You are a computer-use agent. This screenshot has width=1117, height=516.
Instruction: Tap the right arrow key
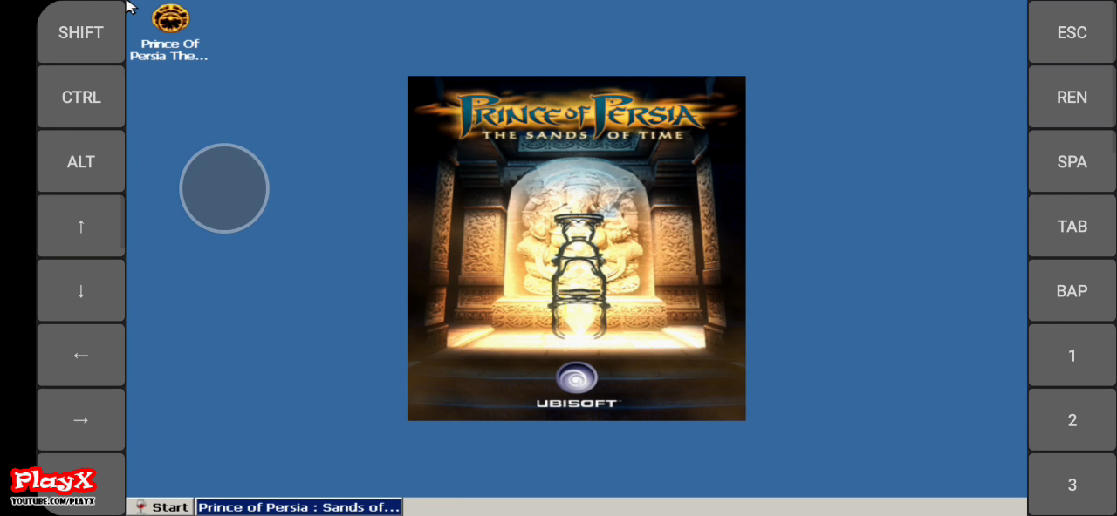click(81, 419)
